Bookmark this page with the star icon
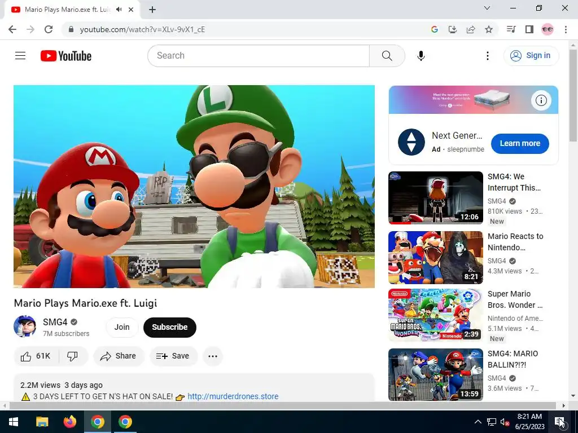This screenshot has width=578, height=433. [x=489, y=29]
